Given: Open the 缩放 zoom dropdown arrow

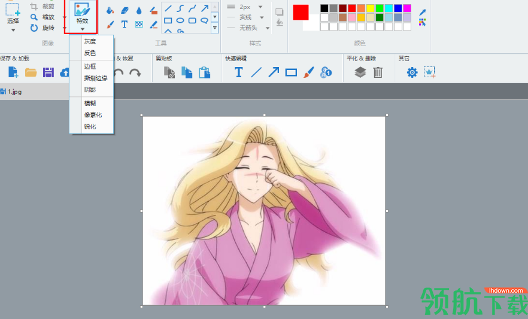Looking at the screenshot, I should (65, 17).
